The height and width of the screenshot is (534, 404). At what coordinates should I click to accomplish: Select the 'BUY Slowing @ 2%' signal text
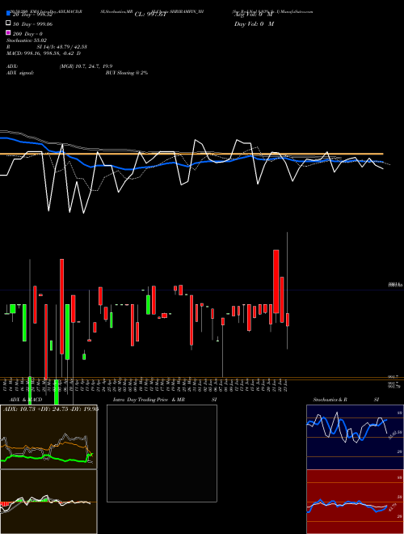click(127, 73)
